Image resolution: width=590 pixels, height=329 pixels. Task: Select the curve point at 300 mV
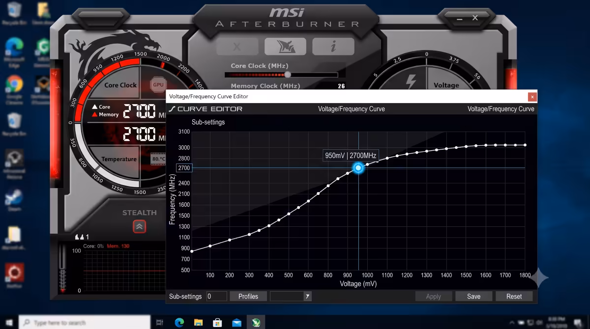point(249,234)
